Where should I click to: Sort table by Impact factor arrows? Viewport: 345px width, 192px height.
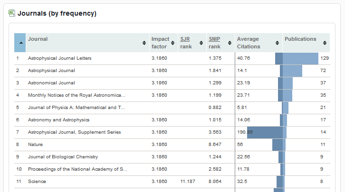172,43
